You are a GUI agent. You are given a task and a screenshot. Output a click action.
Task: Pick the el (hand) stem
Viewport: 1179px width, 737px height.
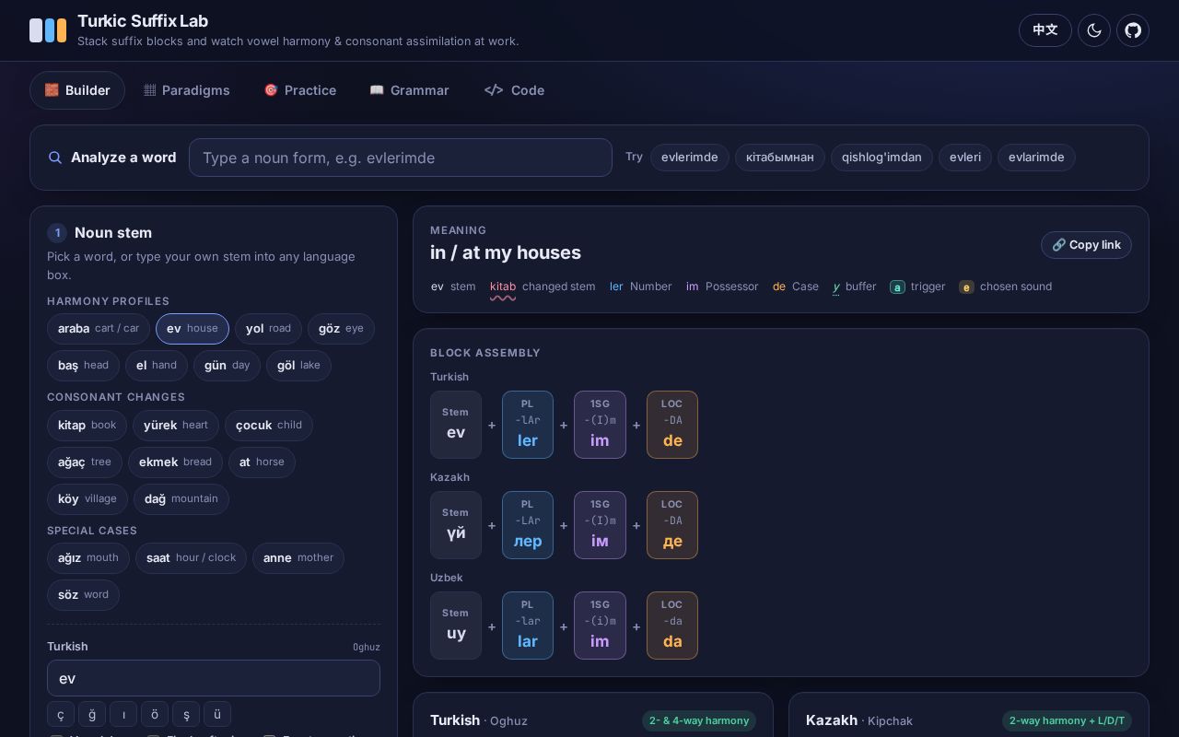[157, 366]
